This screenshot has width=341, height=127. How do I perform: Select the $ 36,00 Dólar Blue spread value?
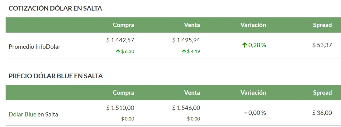coord(322,113)
